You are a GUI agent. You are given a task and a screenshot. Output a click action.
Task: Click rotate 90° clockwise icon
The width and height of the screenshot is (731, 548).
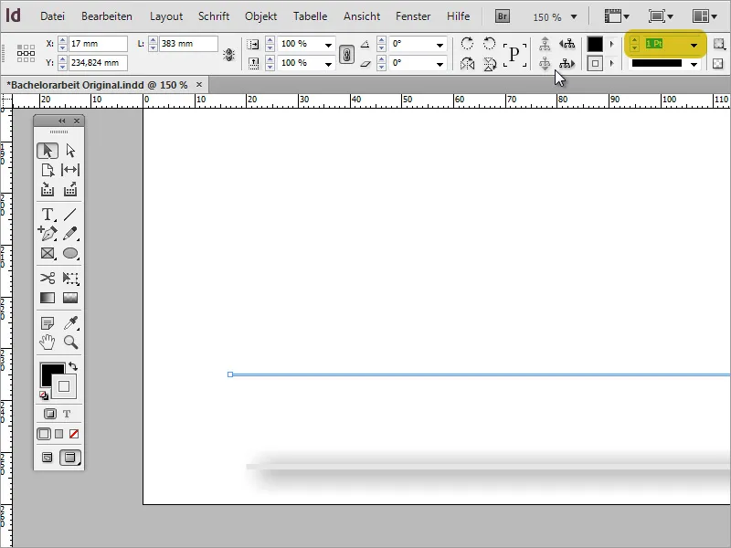[x=467, y=44]
